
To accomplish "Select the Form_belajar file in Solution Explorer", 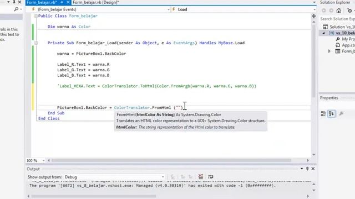I will [345, 51].
